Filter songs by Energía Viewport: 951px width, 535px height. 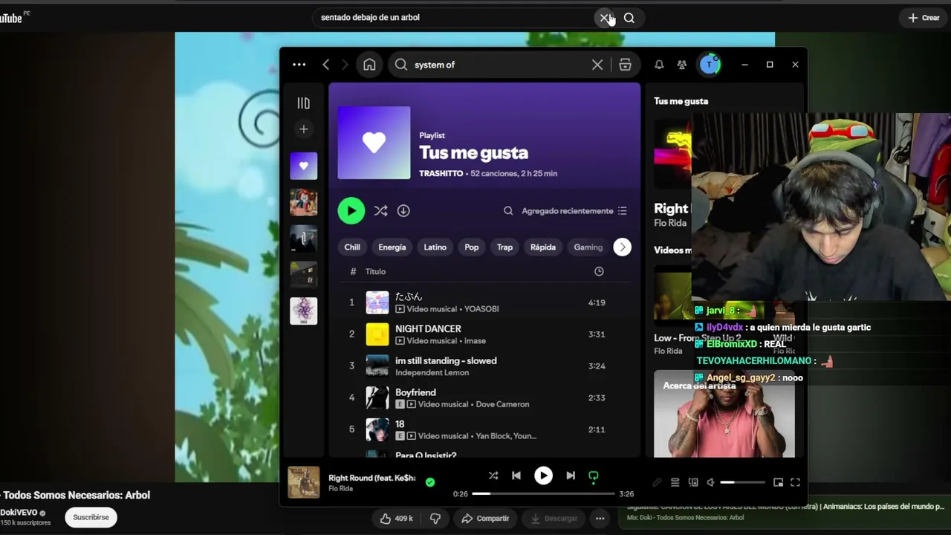392,247
